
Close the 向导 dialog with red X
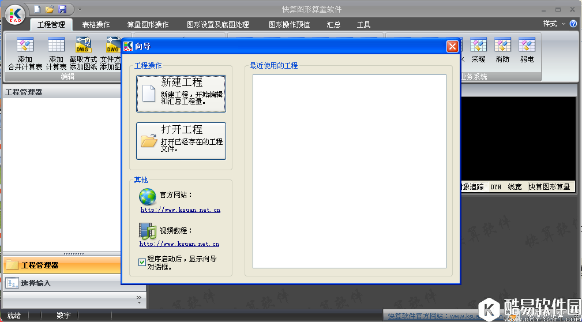coord(452,46)
